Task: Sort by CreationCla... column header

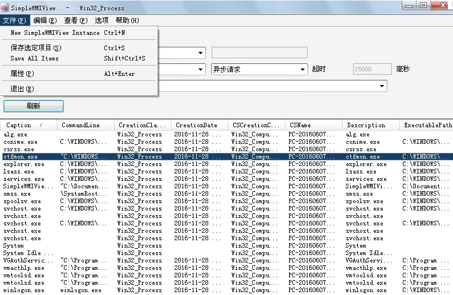Action: [x=143, y=125]
